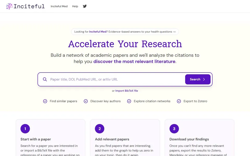Click the checkmark icon beside Explore citation networks

tap(129, 101)
